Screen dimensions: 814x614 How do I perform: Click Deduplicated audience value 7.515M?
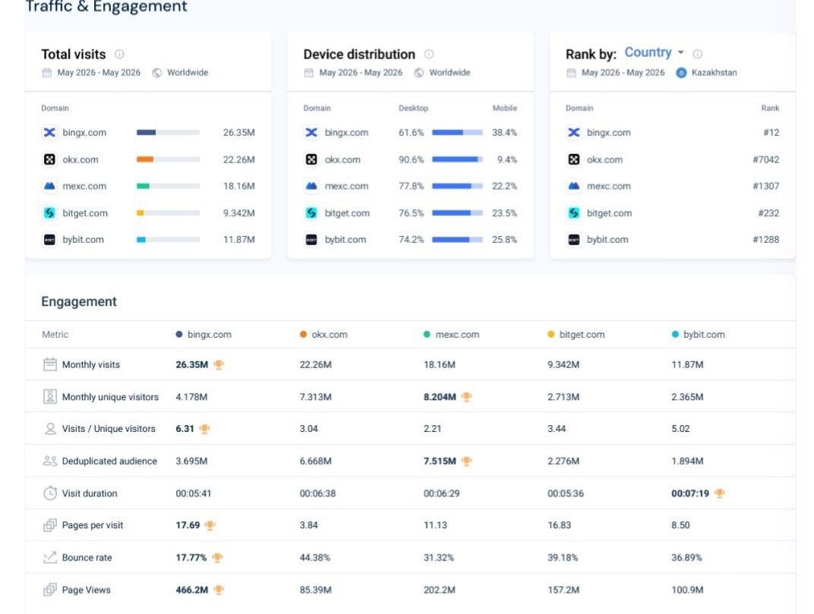coord(440,461)
